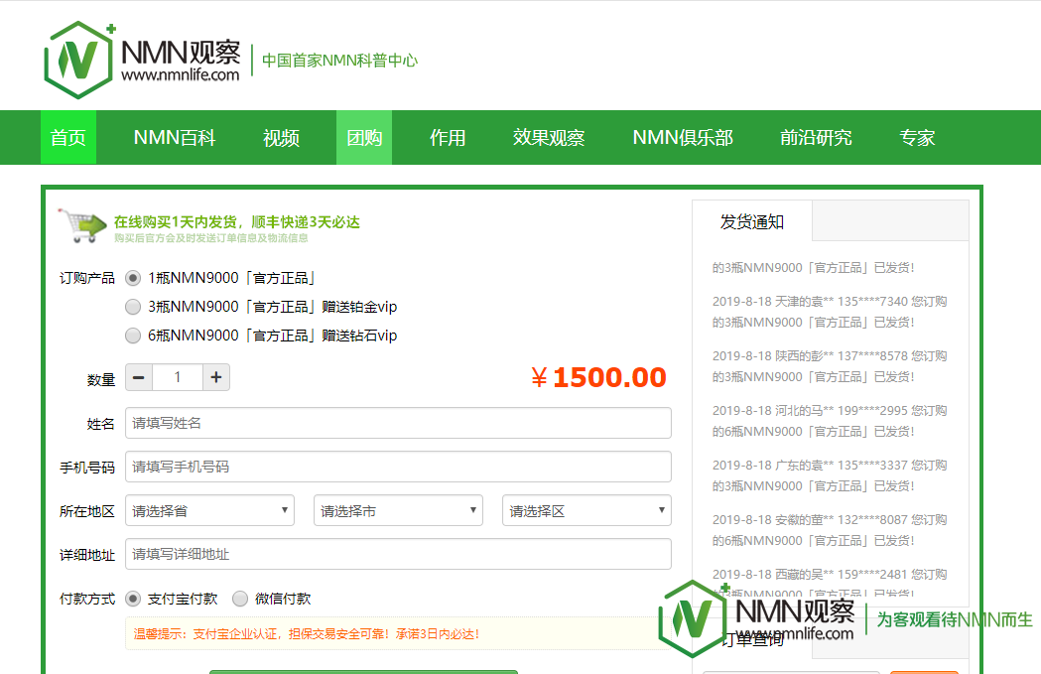Click the ¥1500.00 price text
Screen dimensions: 1041x674
(598, 377)
